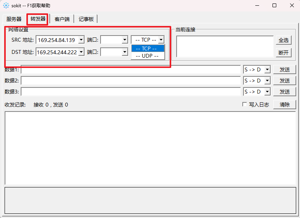This screenshot has height=218, width=300.
Task: Click inside the 当前连接 connection list
Action: point(225,47)
